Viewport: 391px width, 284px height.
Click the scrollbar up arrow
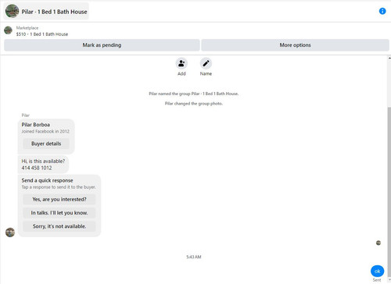coord(389,59)
